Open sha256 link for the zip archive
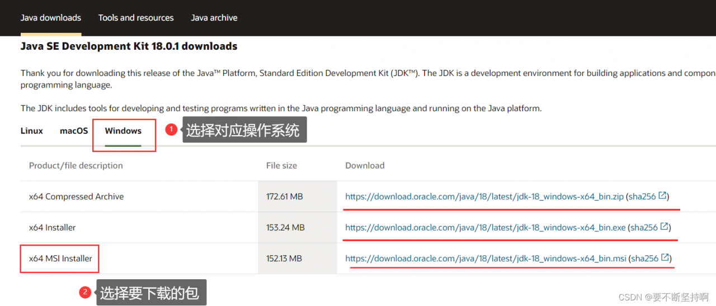 pos(642,197)
